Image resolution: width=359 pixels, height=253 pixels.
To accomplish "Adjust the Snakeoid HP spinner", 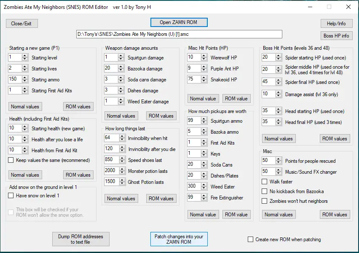I will 204,79.
